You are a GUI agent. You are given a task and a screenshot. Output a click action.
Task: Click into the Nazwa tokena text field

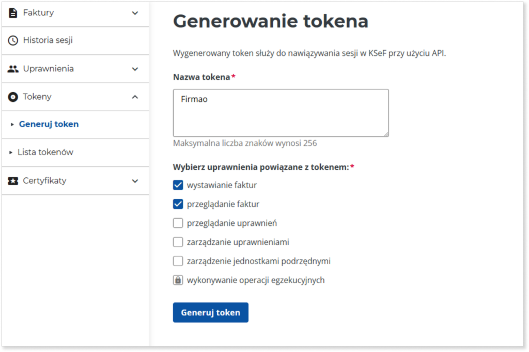pyautogui.click(x=281, y=113)
